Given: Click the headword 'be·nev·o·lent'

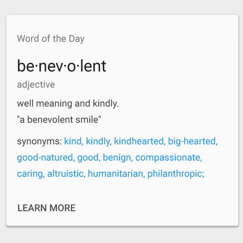Looking at the screenshot, I should (x=61, y=66).
